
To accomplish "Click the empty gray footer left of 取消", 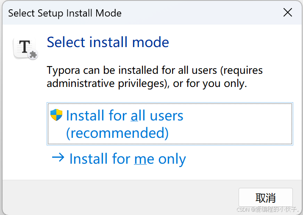I will pyautogui.click(x=119, y=197).
